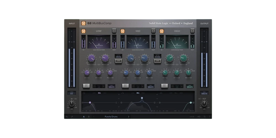Solo the LOW band headphones icon

(x=114, y=31)
